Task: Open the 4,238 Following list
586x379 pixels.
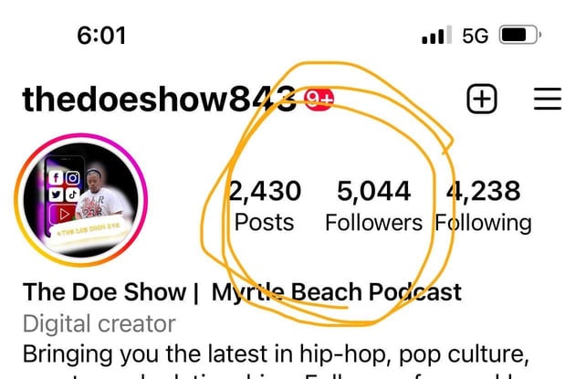Action: 483,205
